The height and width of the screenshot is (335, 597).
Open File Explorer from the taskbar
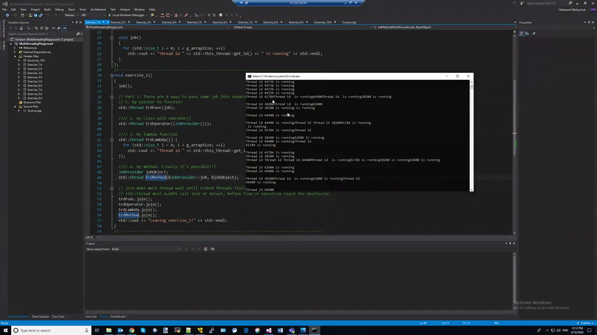[x=109, y=330]
